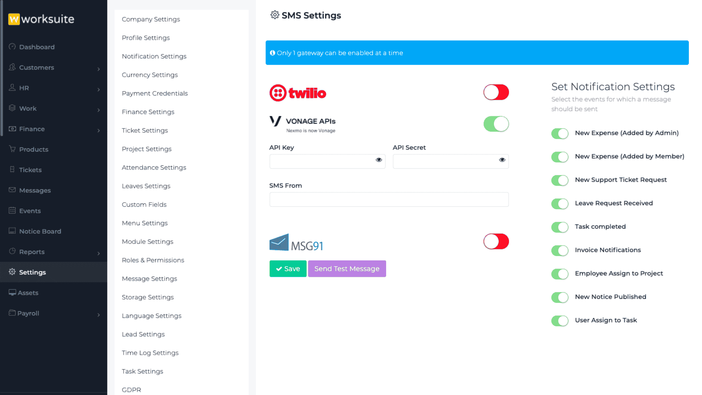The width and height of the screenshot is (702, 395).
Task: Open Notification Settings menu item
Action: (x=154, y=56)
